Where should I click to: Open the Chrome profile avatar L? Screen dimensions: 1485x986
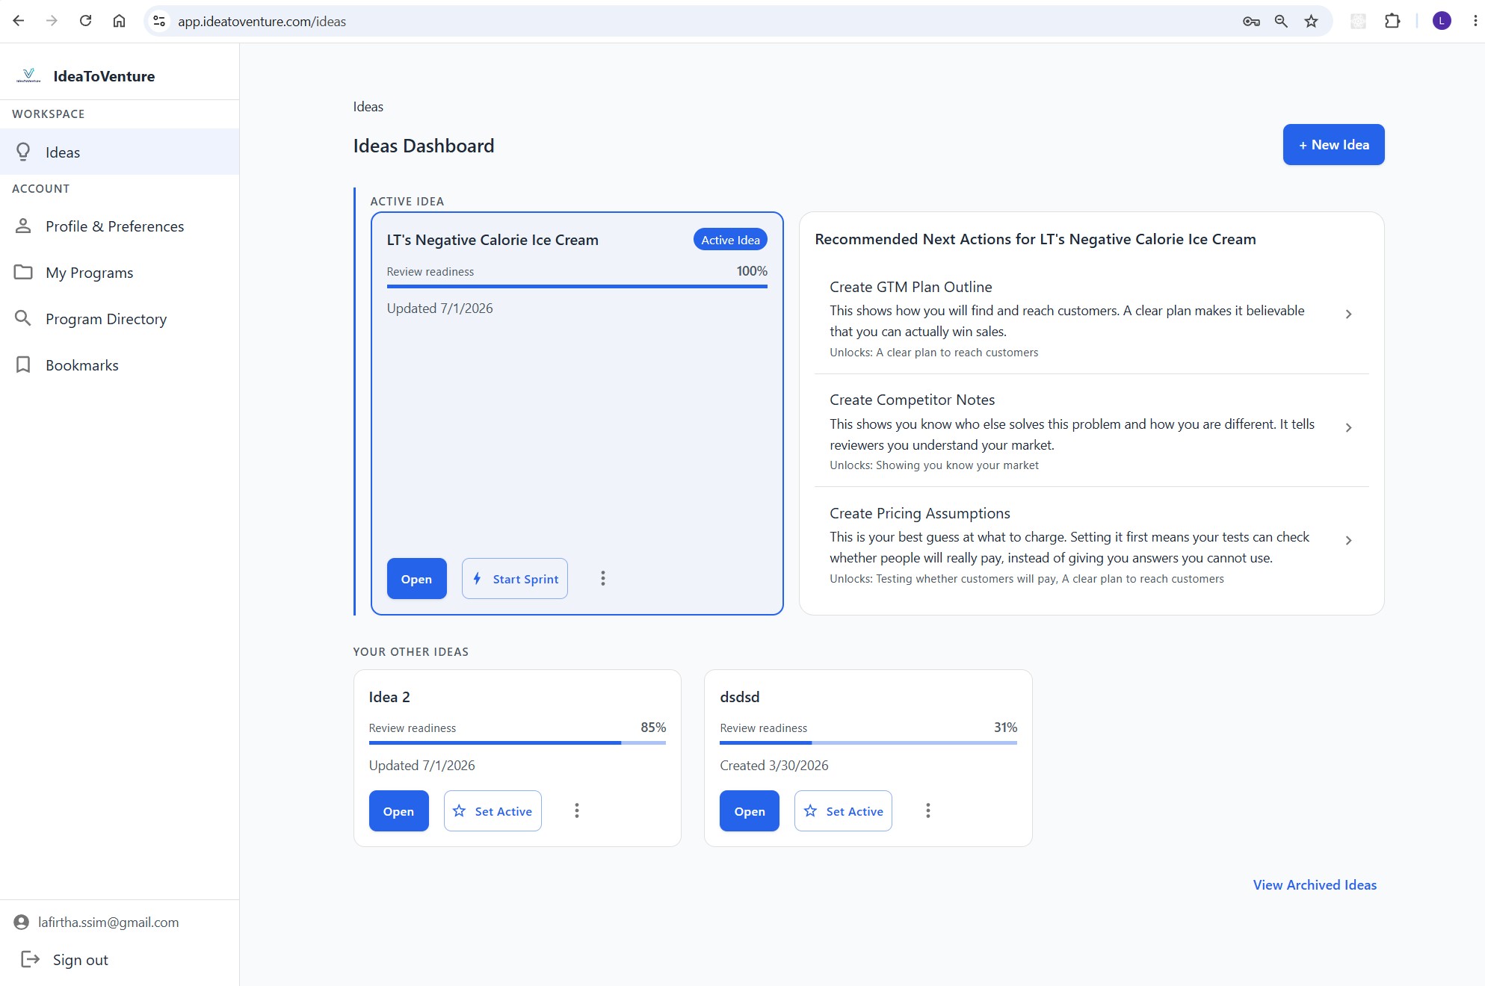coord(1442,21)
